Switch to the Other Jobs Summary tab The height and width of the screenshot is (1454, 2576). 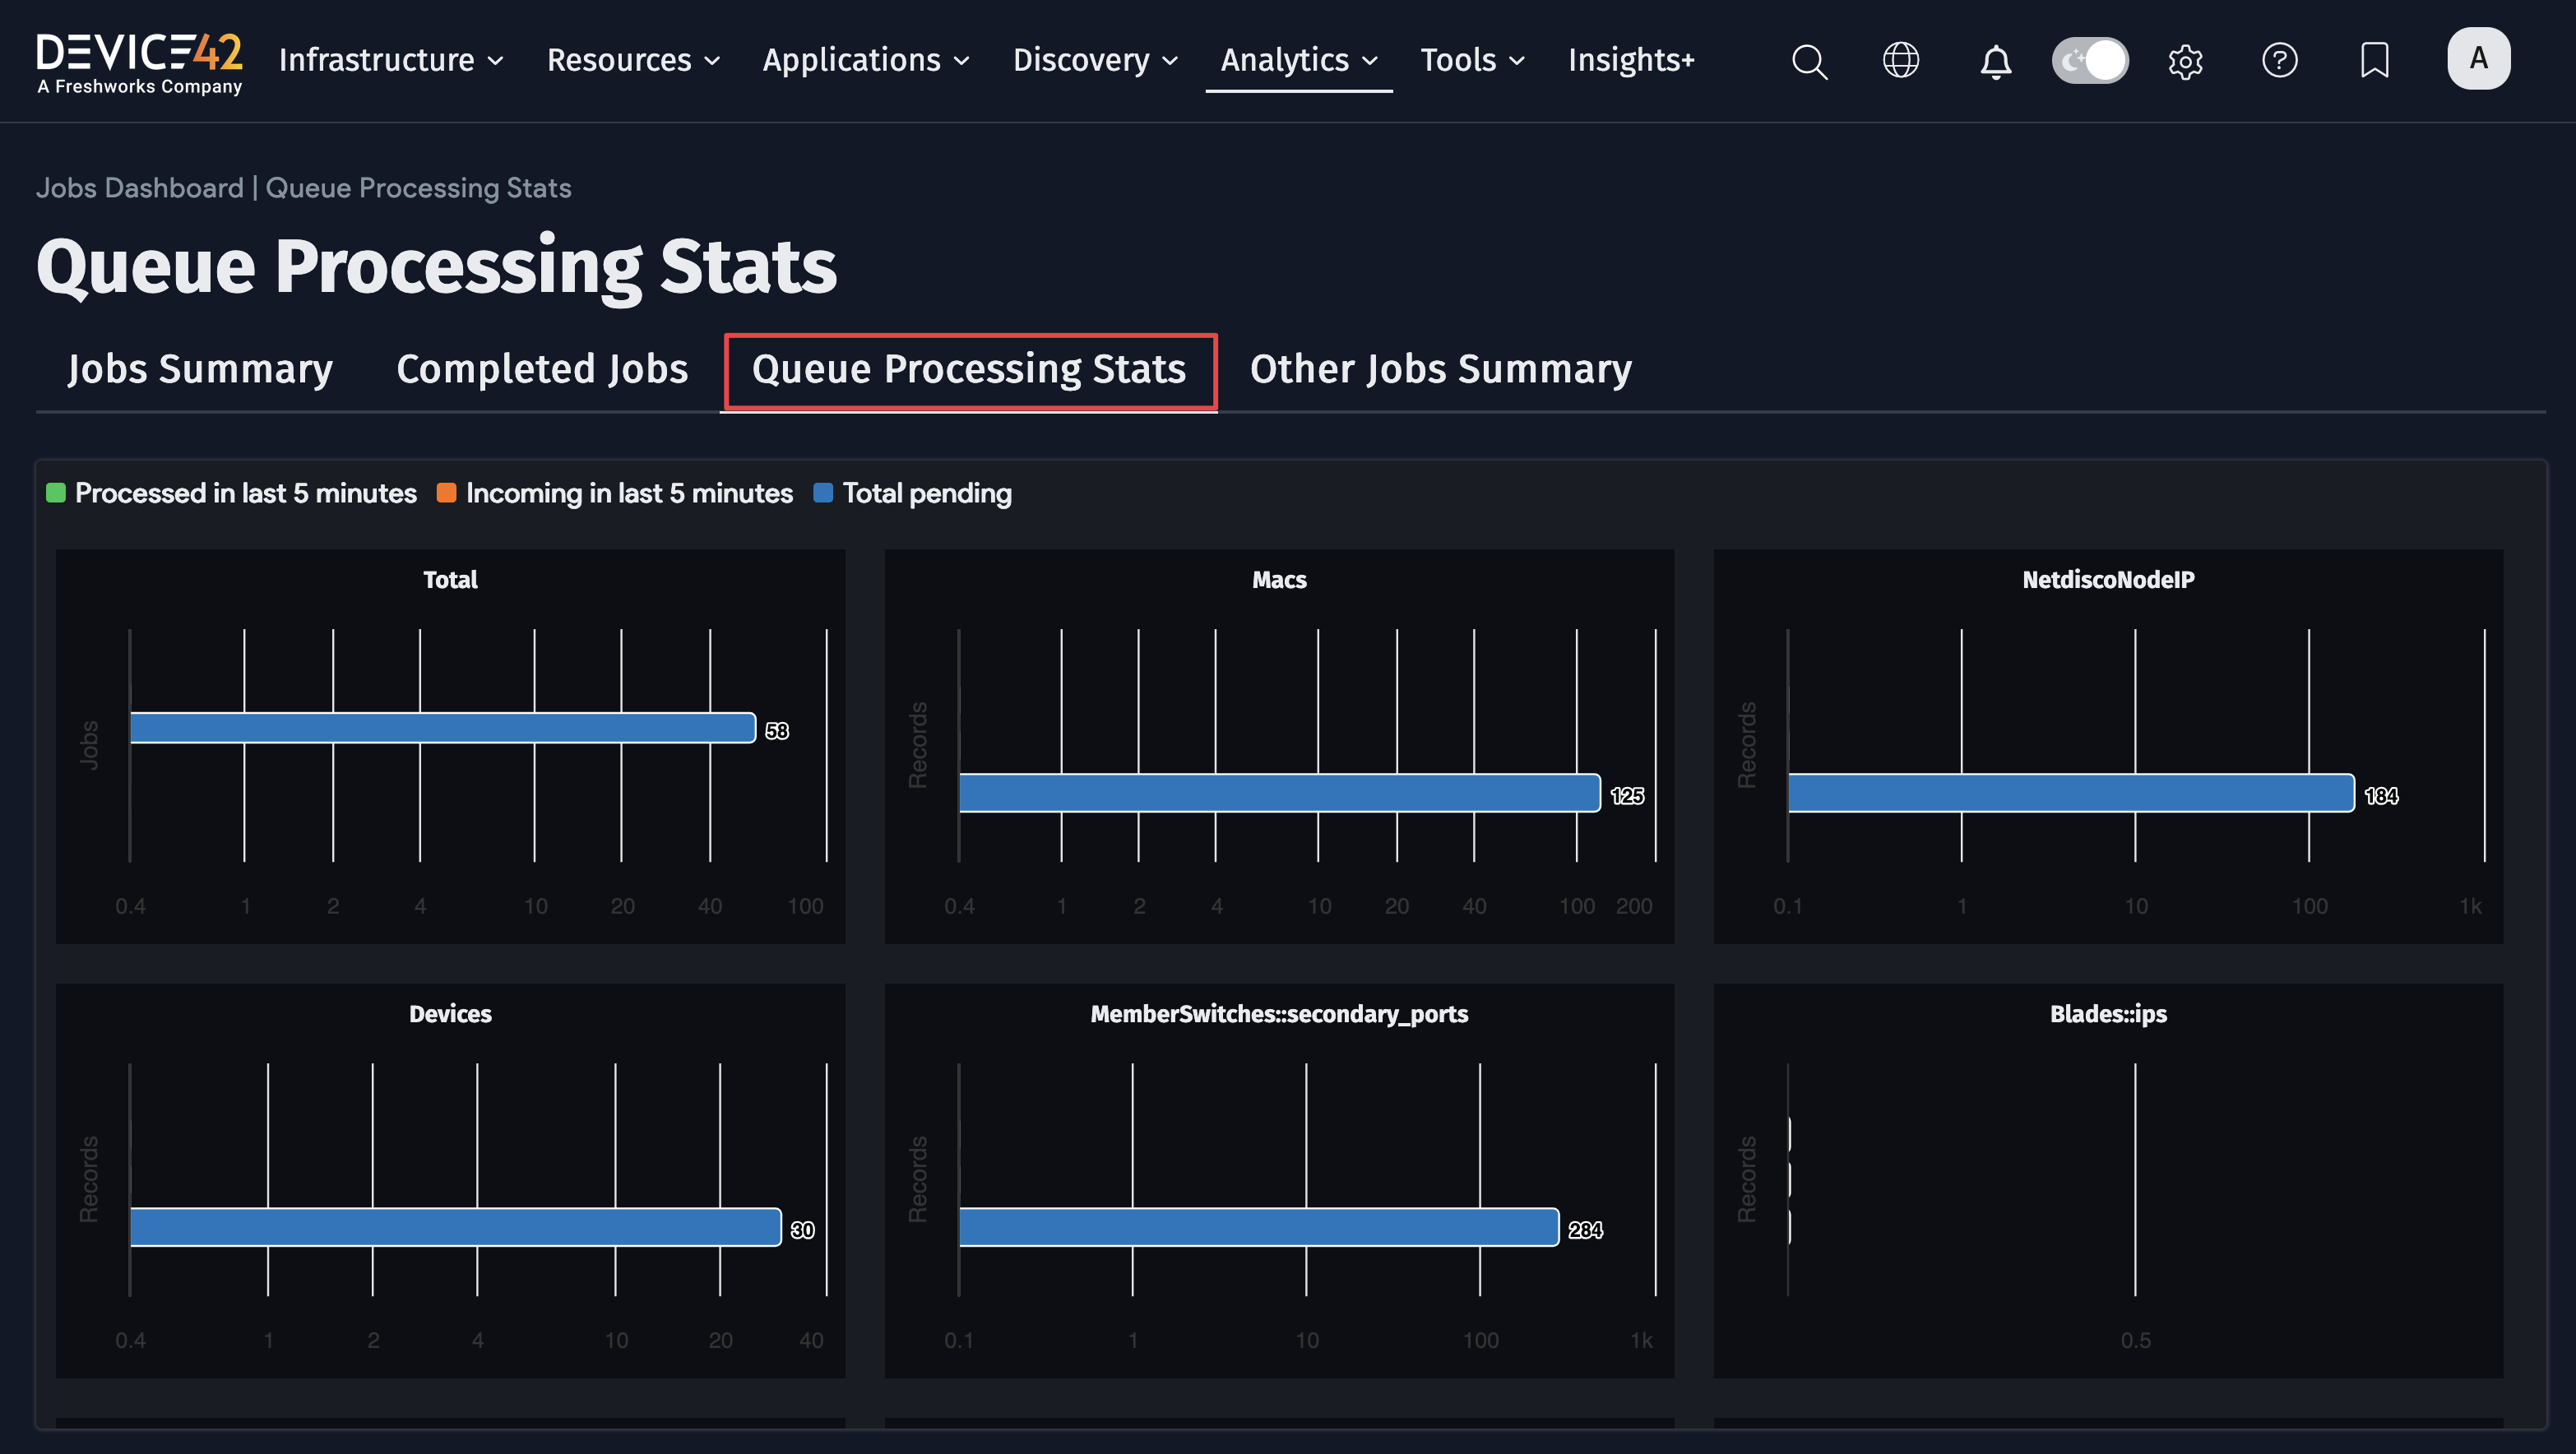tap(1440, 369)
